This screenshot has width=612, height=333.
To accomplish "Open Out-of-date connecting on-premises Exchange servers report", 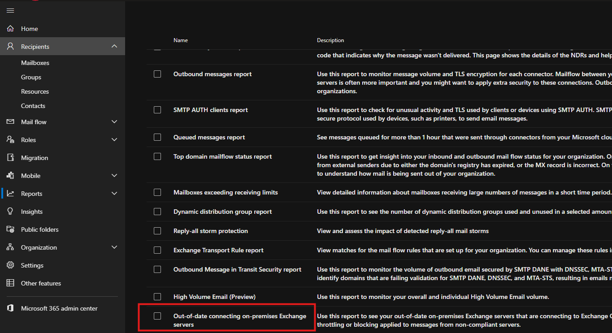I will (x=239, y=320).
